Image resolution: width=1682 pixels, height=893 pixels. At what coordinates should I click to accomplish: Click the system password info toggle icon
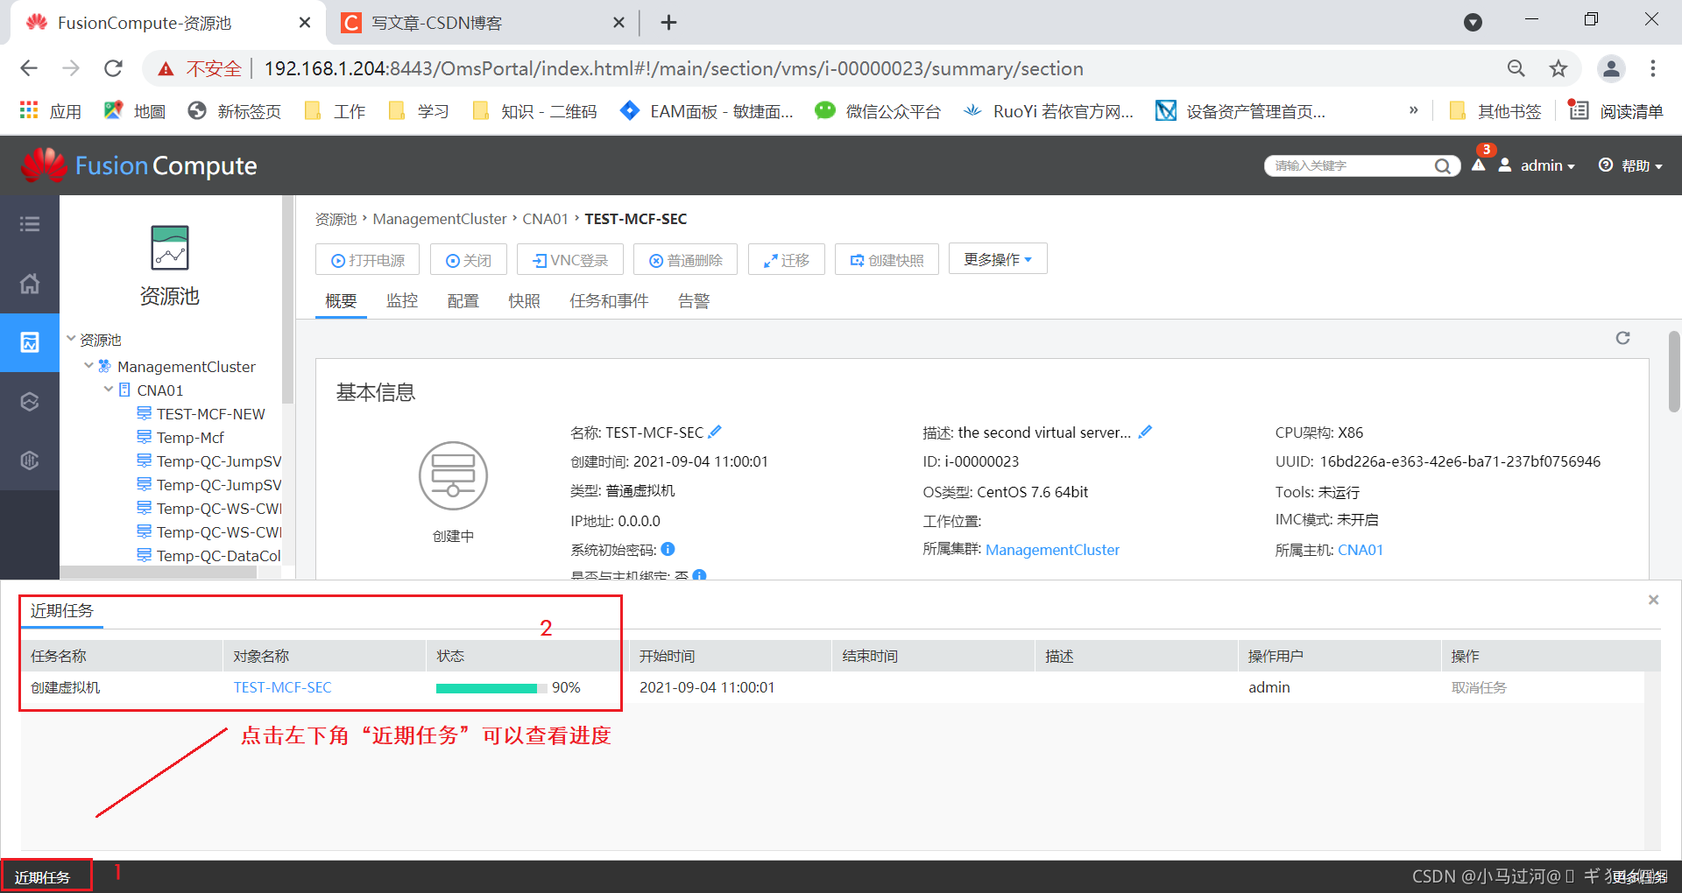coord(667,549)
